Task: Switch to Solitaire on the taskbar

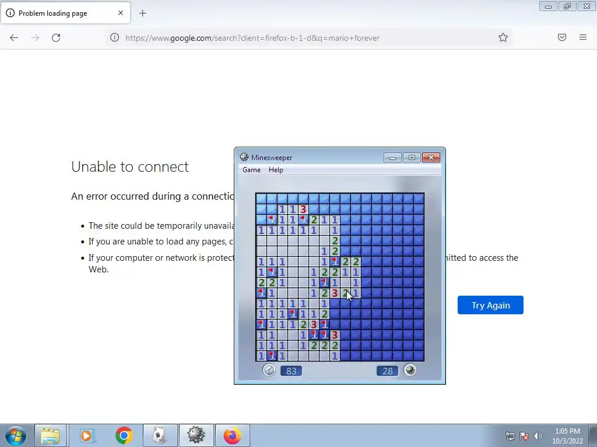Action: [160, 435]
